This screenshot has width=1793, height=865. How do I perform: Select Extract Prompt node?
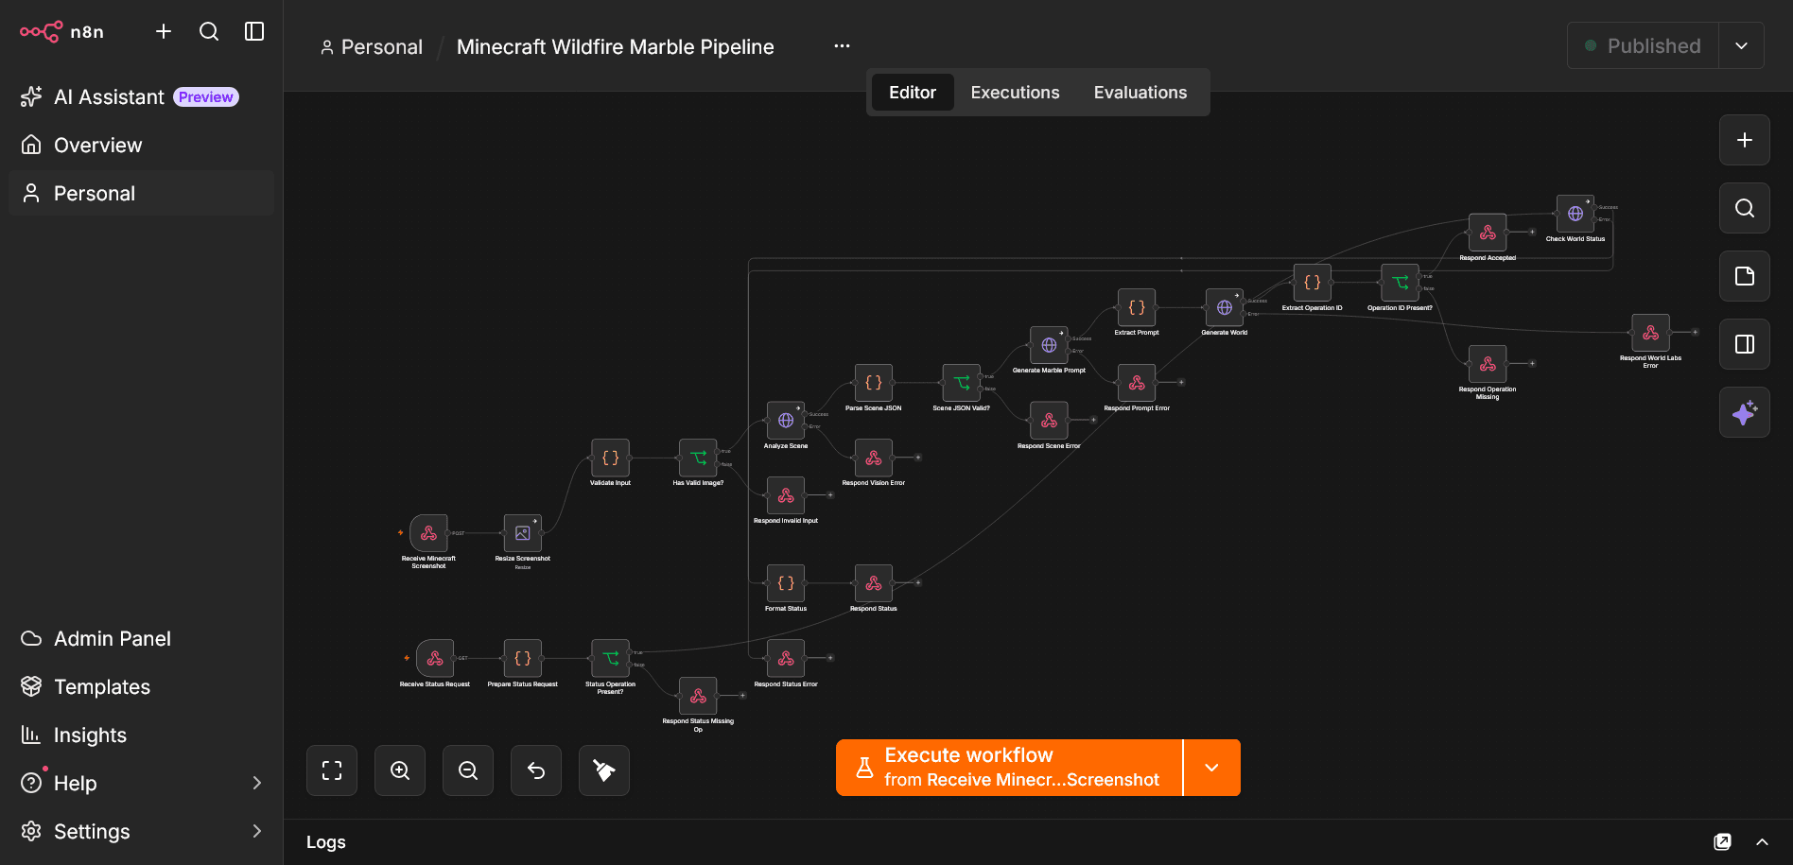coord(1137,307)
